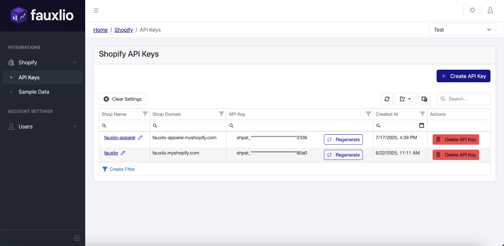Go to the Shopify breadcrumb link
The image size is (504, 246).
pyautogui.click(x=123, y=30)
